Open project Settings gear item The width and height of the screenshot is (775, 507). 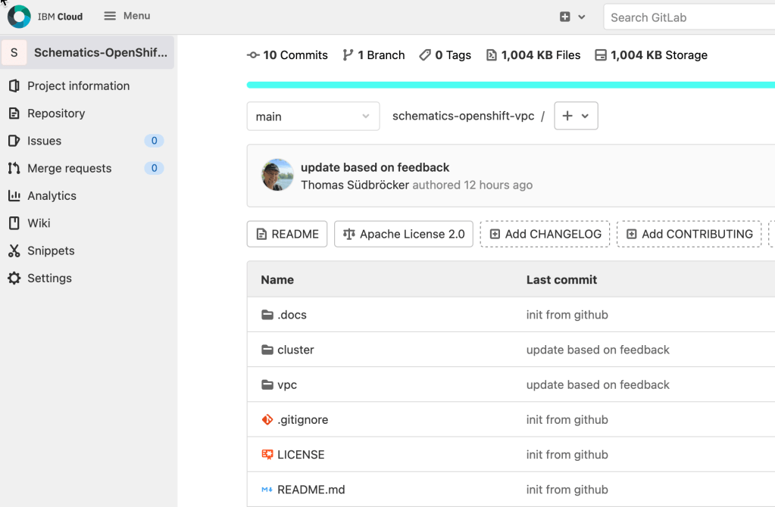pos(49,278)
